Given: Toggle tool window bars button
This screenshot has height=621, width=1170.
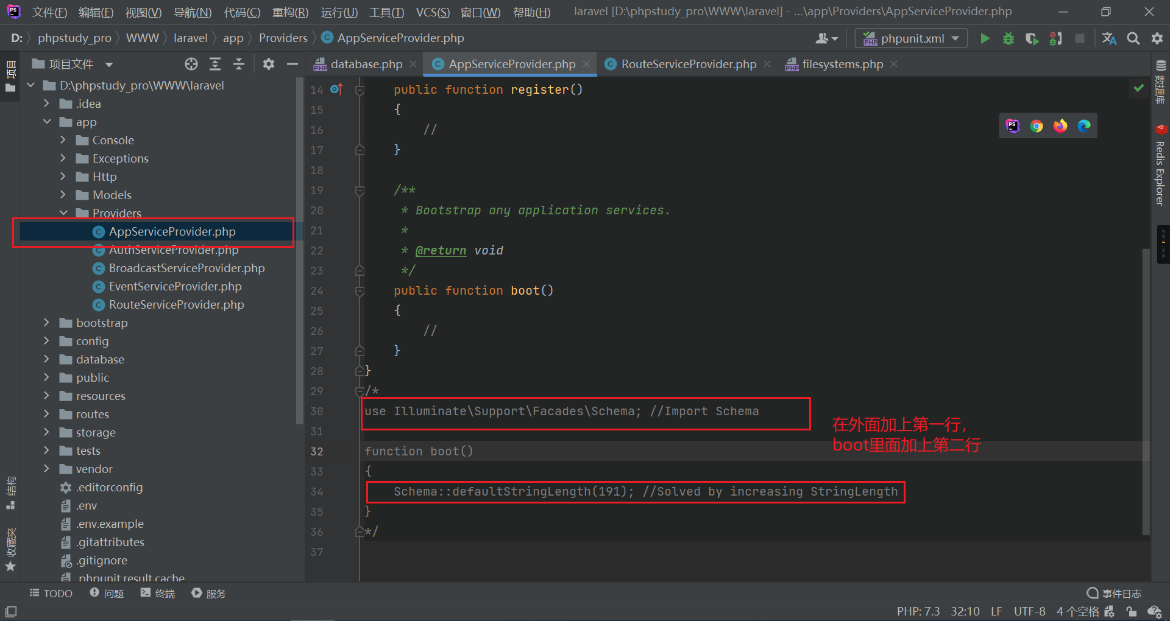Looking at the screenshot, I should pyautogui.click(x=11, y=611).
